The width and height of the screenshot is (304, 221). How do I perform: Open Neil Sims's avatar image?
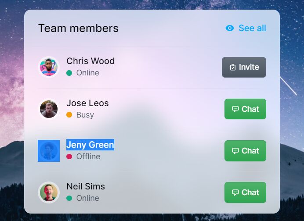point(49,192)
